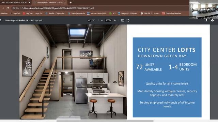Open the Login myInertia bookmark
The height and width of the screenshot is (122, 218).
click(76, 14)
